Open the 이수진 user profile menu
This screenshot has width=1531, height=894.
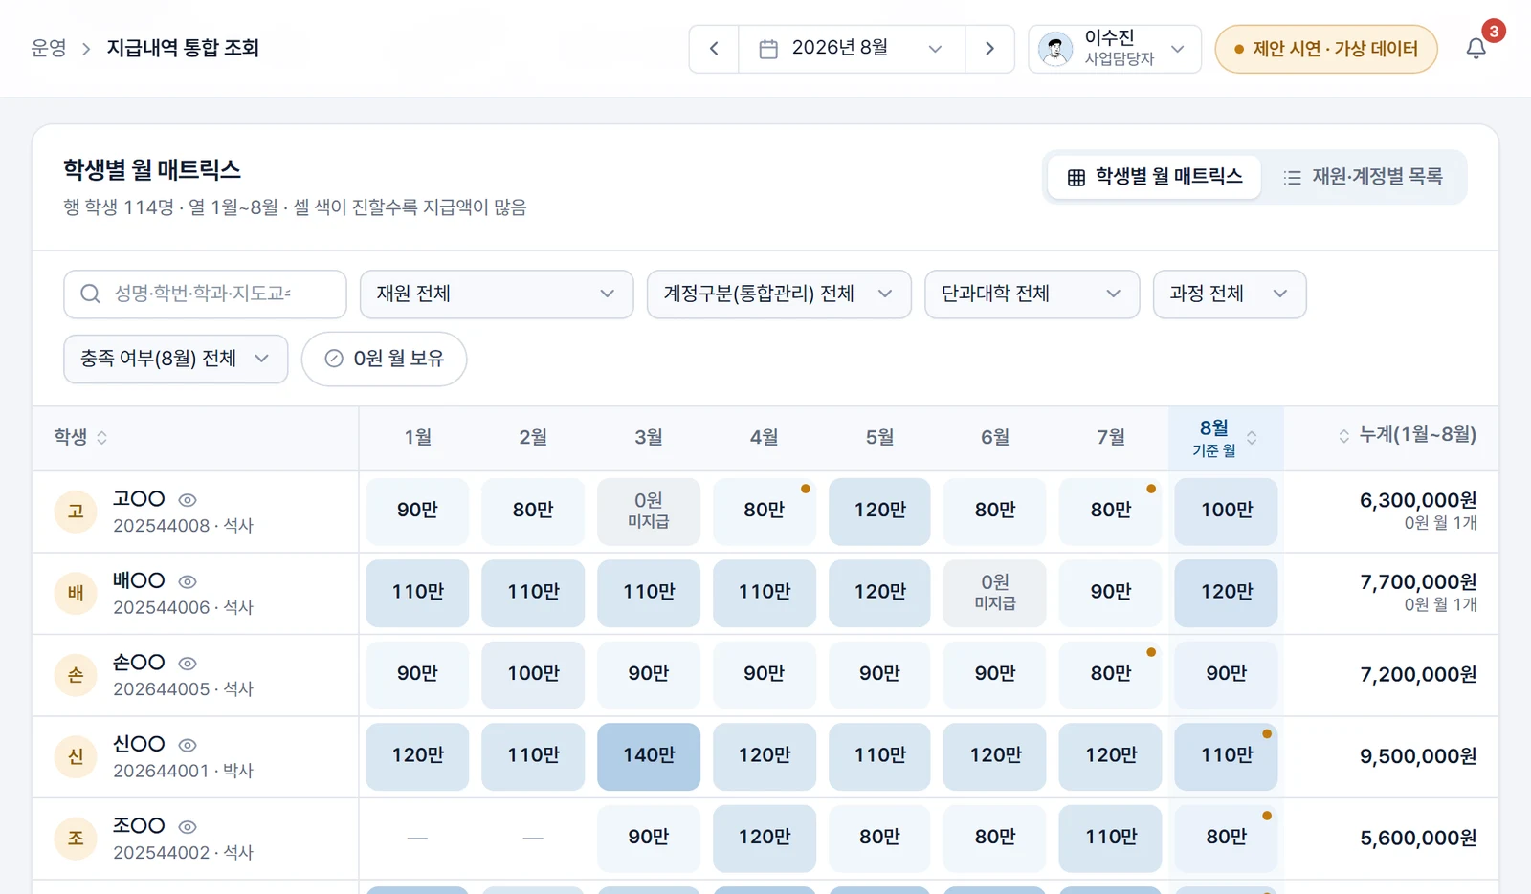pyautogui.click(x=1115, y=49)
